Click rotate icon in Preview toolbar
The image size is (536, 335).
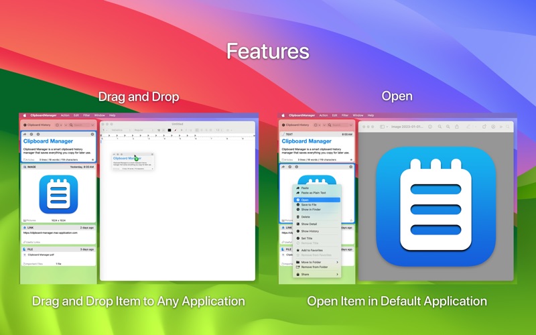pyautogui.click(x=484, y=127)
